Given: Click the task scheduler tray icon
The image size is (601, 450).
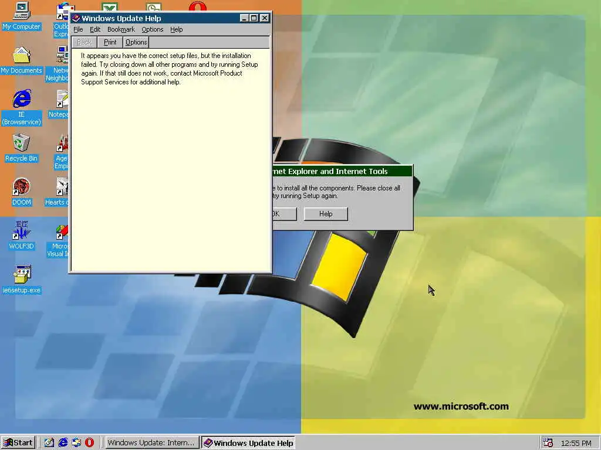Looking at the screenshot, I should pos(548,442).
